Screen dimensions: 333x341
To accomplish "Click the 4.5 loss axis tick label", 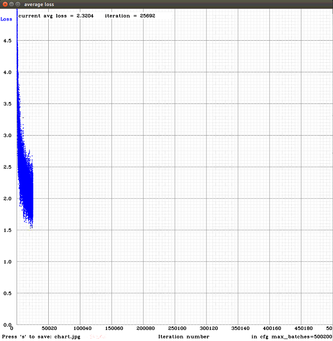I will [8, 41].
